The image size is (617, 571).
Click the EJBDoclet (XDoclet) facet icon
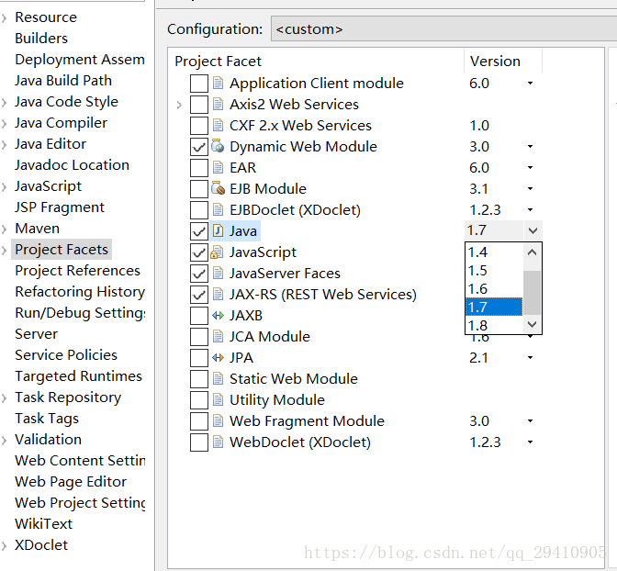[x=218, y=209]
